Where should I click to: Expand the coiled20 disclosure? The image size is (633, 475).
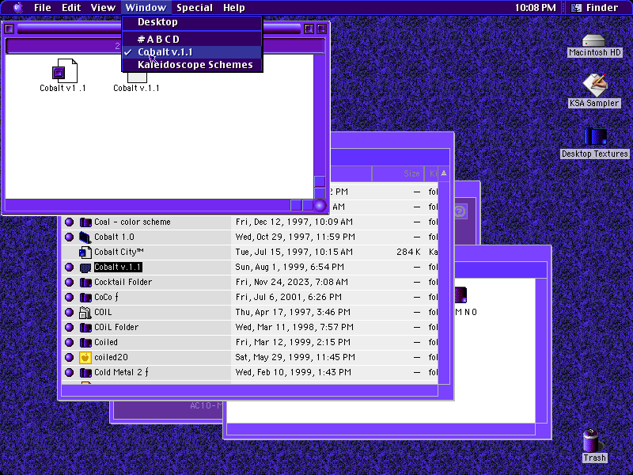pos(69,358)
